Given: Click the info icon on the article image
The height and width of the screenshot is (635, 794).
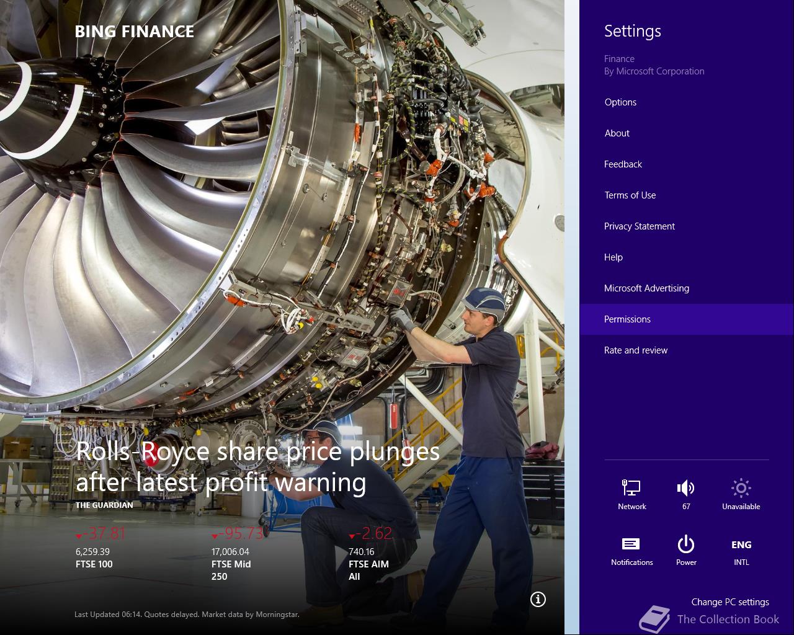Looking at the screenshot, I should pos(538,599).
